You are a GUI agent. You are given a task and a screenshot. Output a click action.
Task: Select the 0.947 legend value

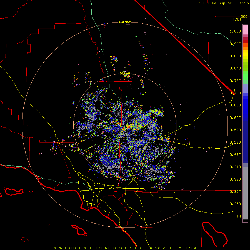point(235,44)
